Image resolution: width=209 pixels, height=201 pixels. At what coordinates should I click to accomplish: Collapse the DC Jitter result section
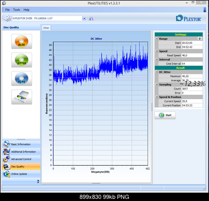click(x=156, y=72)
